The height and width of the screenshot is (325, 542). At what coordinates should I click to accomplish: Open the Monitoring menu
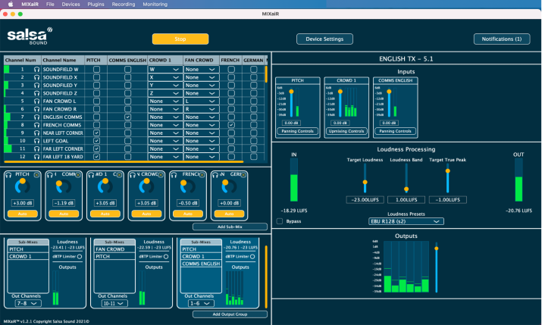point(155,4)
